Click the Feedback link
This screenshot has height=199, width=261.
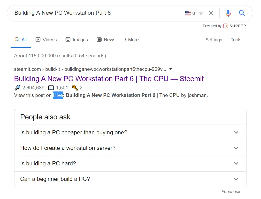click(x=231, y=192)
